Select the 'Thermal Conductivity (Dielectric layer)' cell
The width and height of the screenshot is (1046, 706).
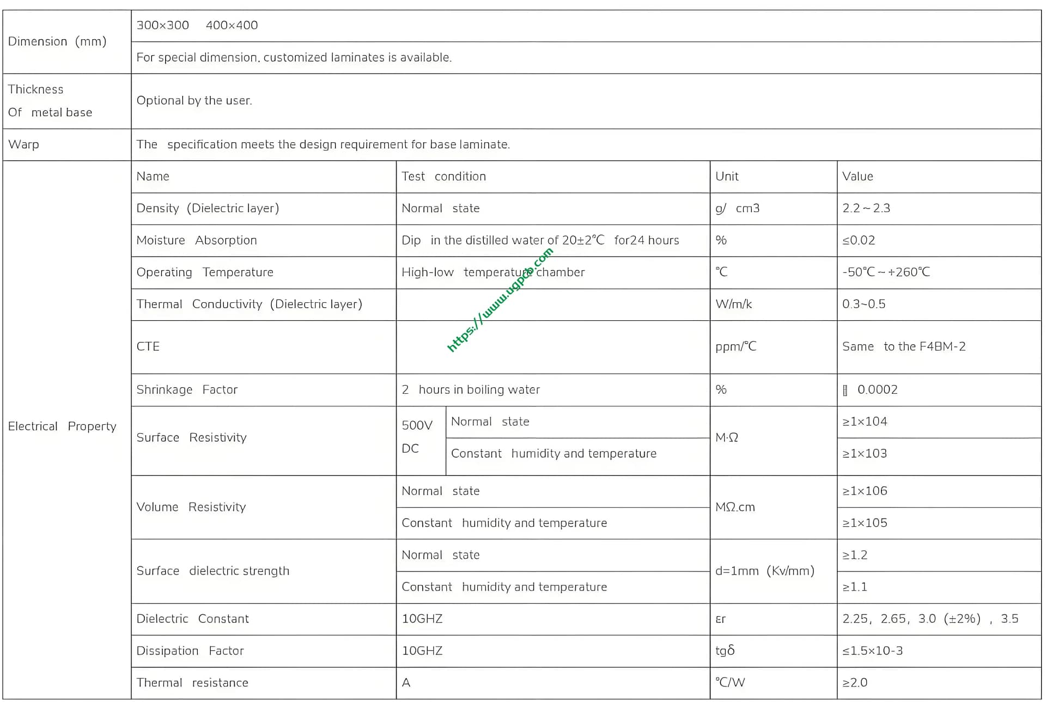[249, 304]
